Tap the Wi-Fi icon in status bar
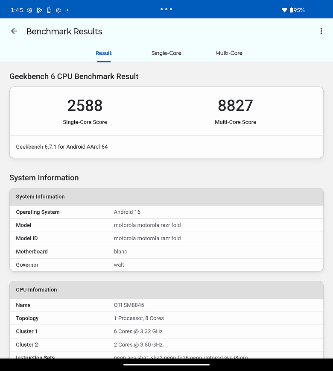 [x=284, y=10]
